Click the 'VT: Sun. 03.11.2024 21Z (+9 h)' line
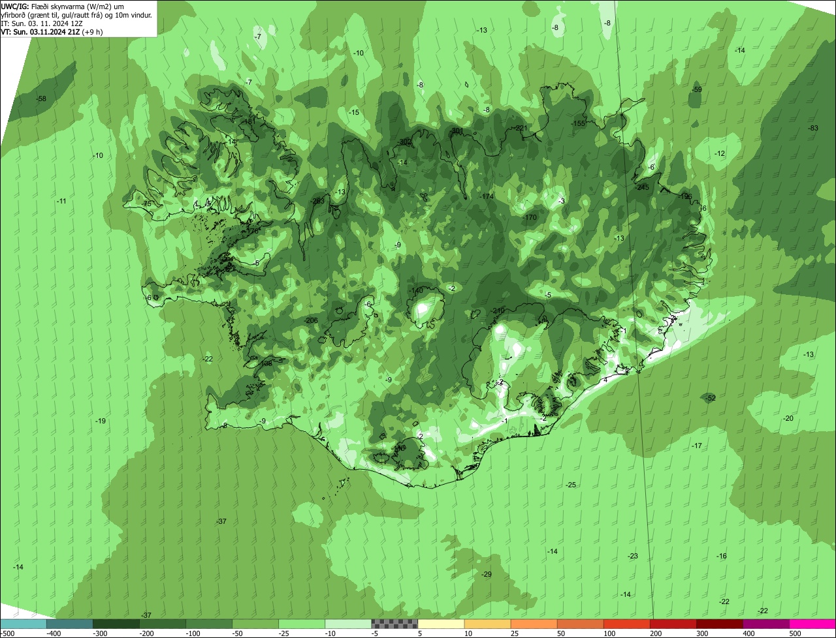The height and width of the screenshot is (638, 836). pyautogui.click(x=52, y=31)
